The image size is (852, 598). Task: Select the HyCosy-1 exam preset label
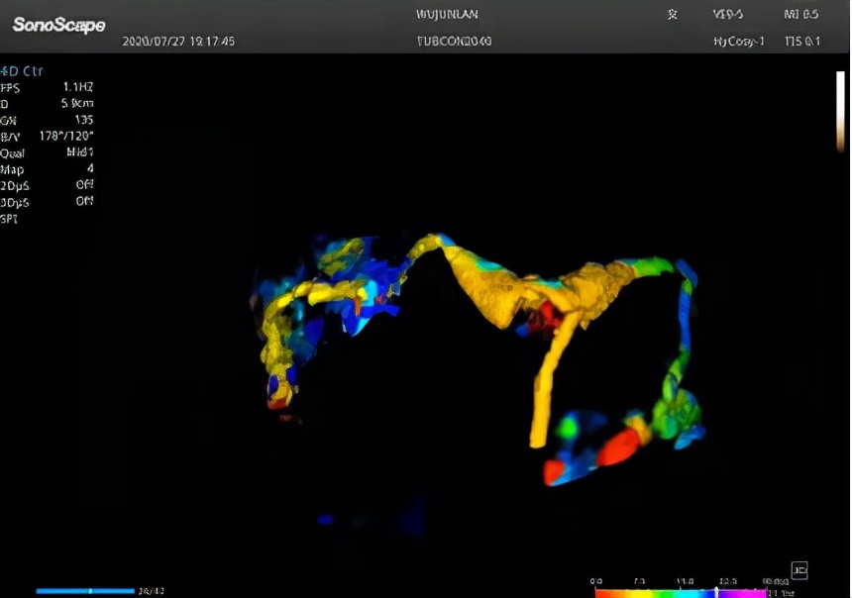739,42
